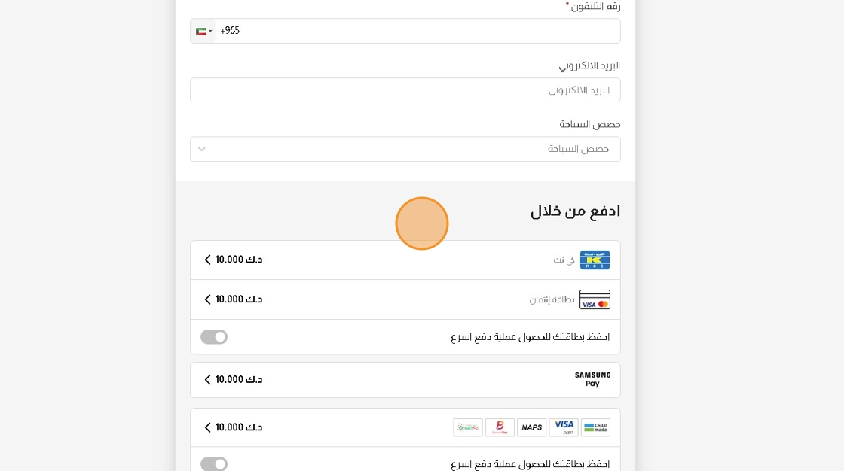Image resolution: width=844 pixels, height=471 pixels.
Task: Select the debit cards 10.000 KD amount
Action: (x=239, y=427)
